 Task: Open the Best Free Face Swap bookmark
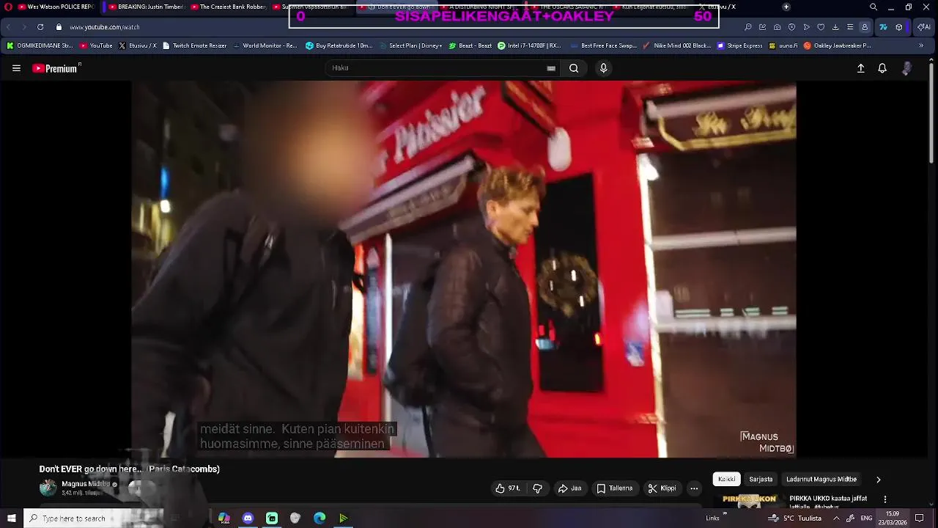(x=603, y=45)
